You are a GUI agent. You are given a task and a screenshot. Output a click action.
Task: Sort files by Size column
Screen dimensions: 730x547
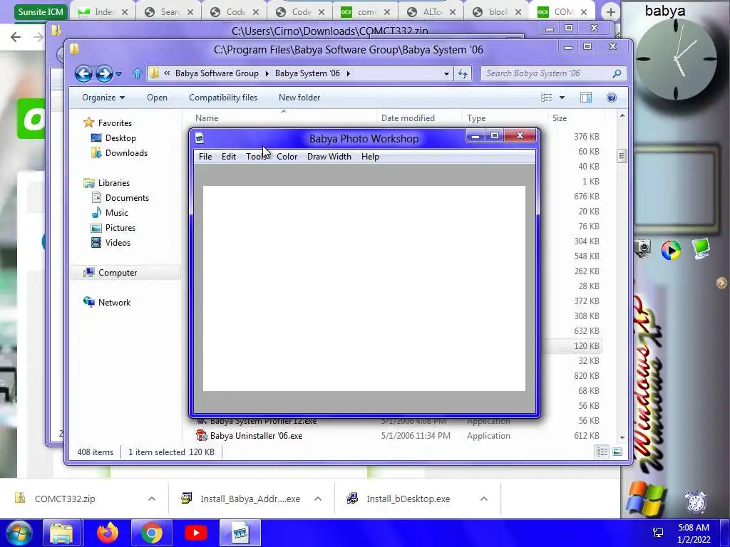click(560, 118)
